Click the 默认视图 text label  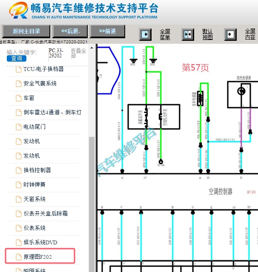[207, 34]
